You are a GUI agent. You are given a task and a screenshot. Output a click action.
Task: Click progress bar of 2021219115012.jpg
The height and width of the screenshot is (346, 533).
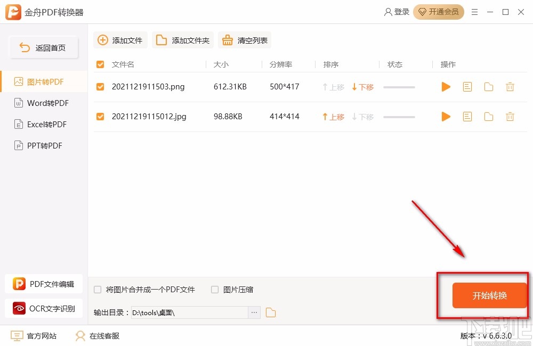(x=399, y=117)
